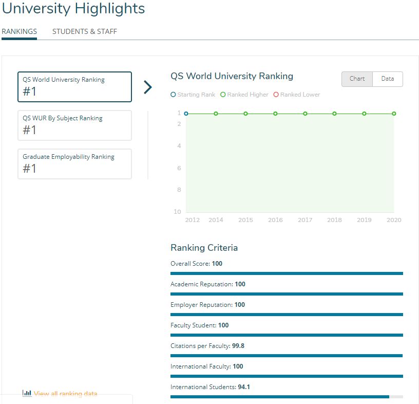Image resolution: width=419 pixels, height=404 pixels.
Task: Click the 2016 x-axis year label
Action: pos(276,220)
